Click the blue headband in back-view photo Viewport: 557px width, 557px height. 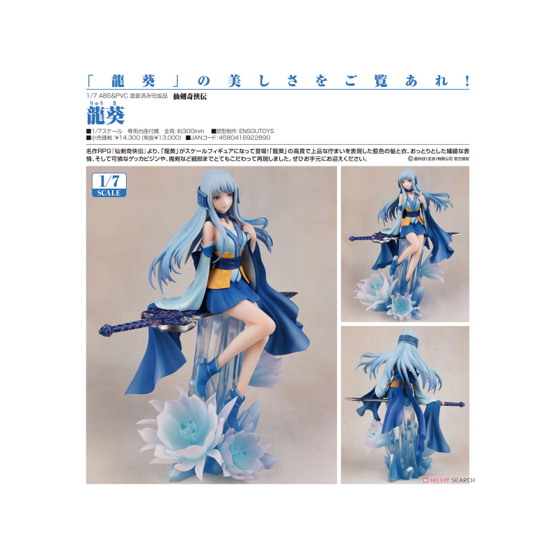tap(406, 343)
